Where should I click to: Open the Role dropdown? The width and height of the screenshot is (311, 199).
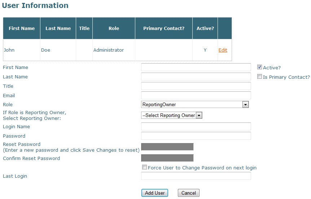(x=195, y=105)
